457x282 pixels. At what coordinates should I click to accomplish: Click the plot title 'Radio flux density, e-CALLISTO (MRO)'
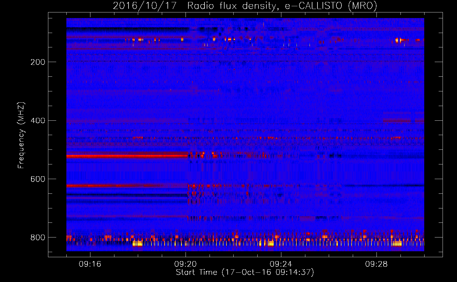[x=282, y=6]
